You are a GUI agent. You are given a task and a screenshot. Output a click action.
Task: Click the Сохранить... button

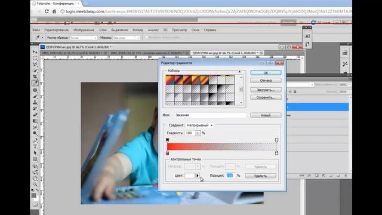[x=266, y=97]
